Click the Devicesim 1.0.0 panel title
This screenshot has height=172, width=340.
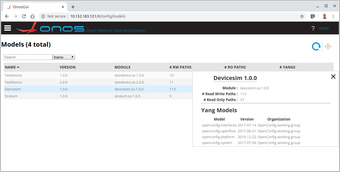235,78
